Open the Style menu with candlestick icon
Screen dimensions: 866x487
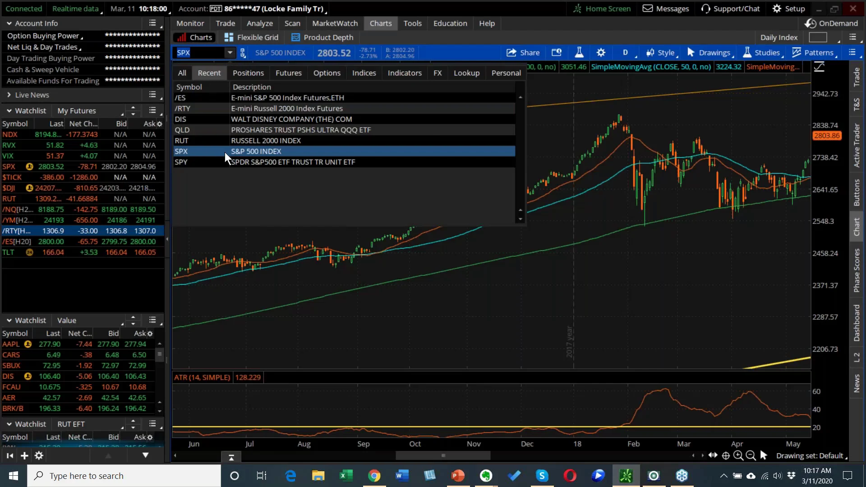[662, 53]
